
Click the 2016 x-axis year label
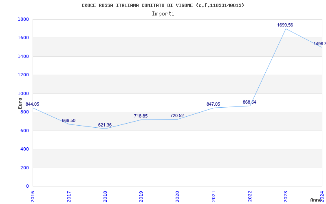pyautogui.click(x=33, y=196)
